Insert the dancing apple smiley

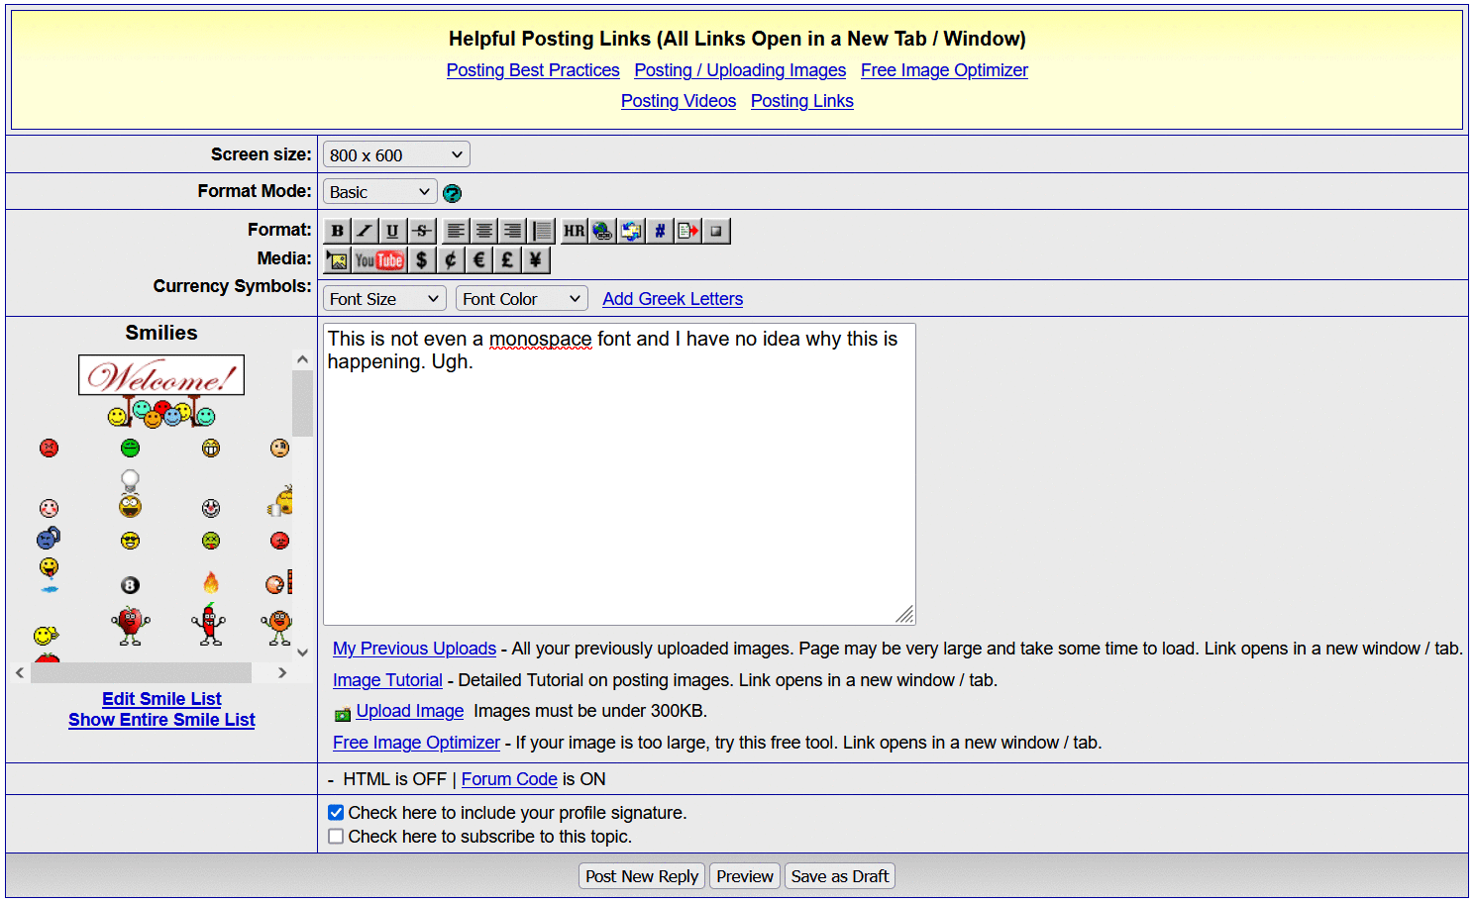[x=130, y=626]
